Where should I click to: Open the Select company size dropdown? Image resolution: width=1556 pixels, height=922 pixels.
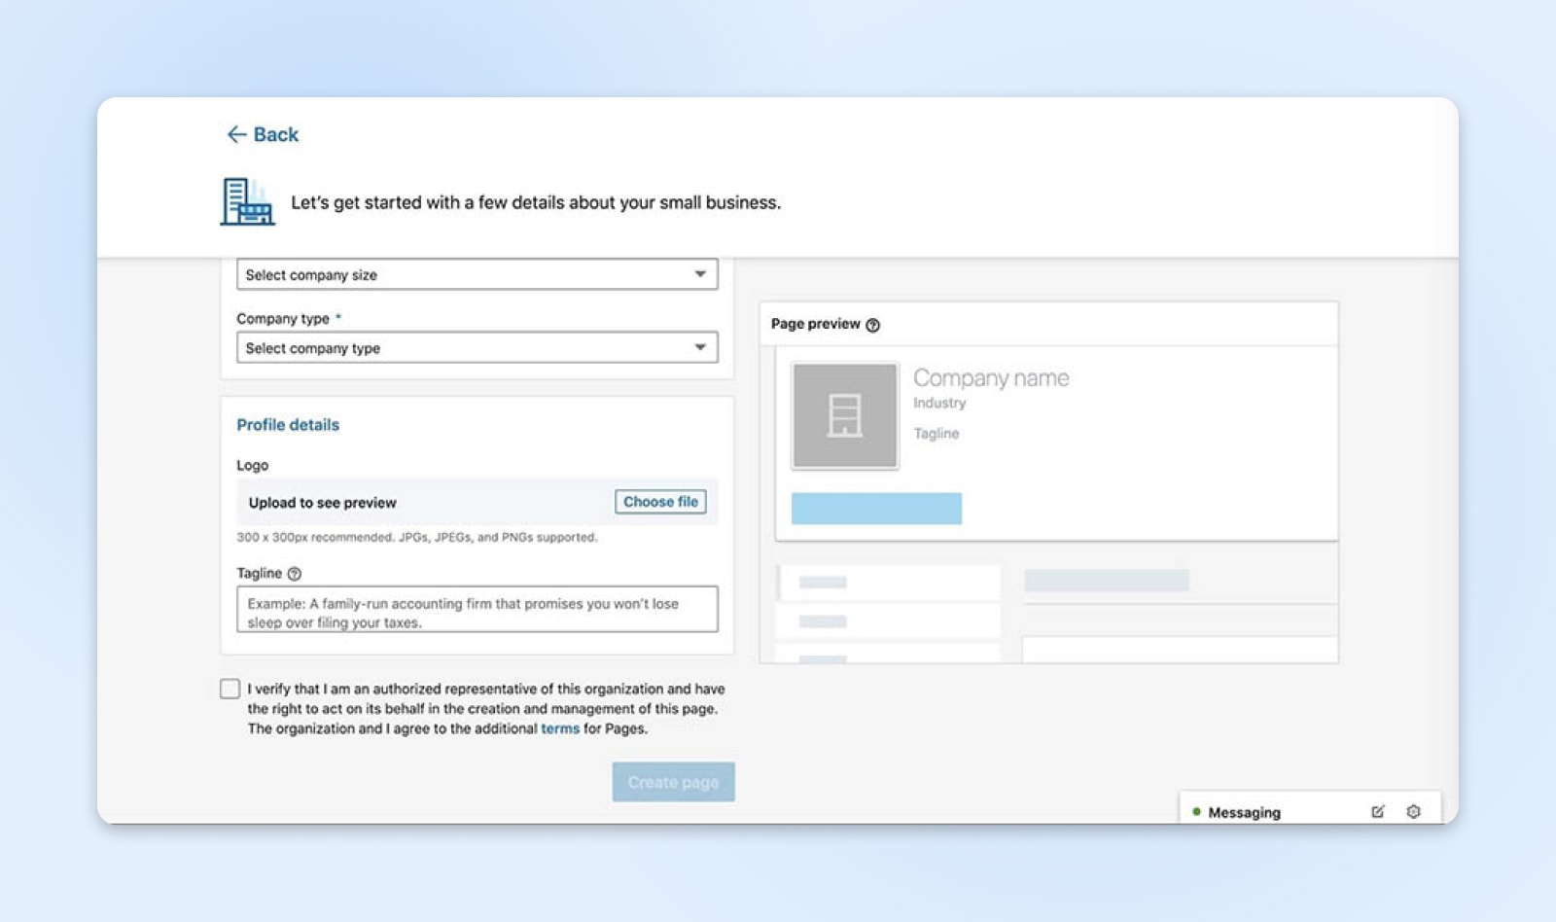477,274
